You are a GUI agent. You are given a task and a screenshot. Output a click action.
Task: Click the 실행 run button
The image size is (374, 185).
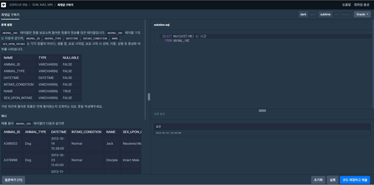[x=333, y=180]
